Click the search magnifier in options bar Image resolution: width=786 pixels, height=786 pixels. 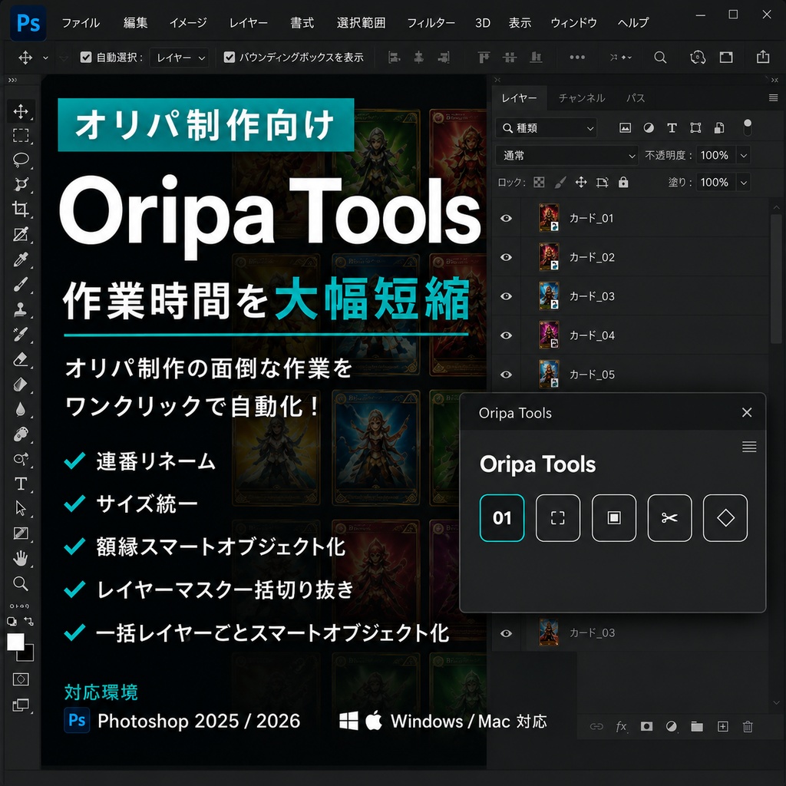660,57
